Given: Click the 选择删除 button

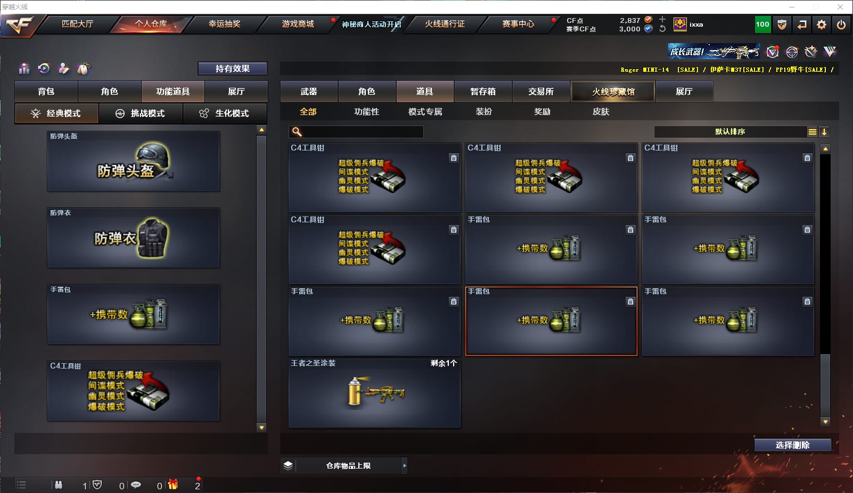Looking at the screenshot, I should click(792, 445).
